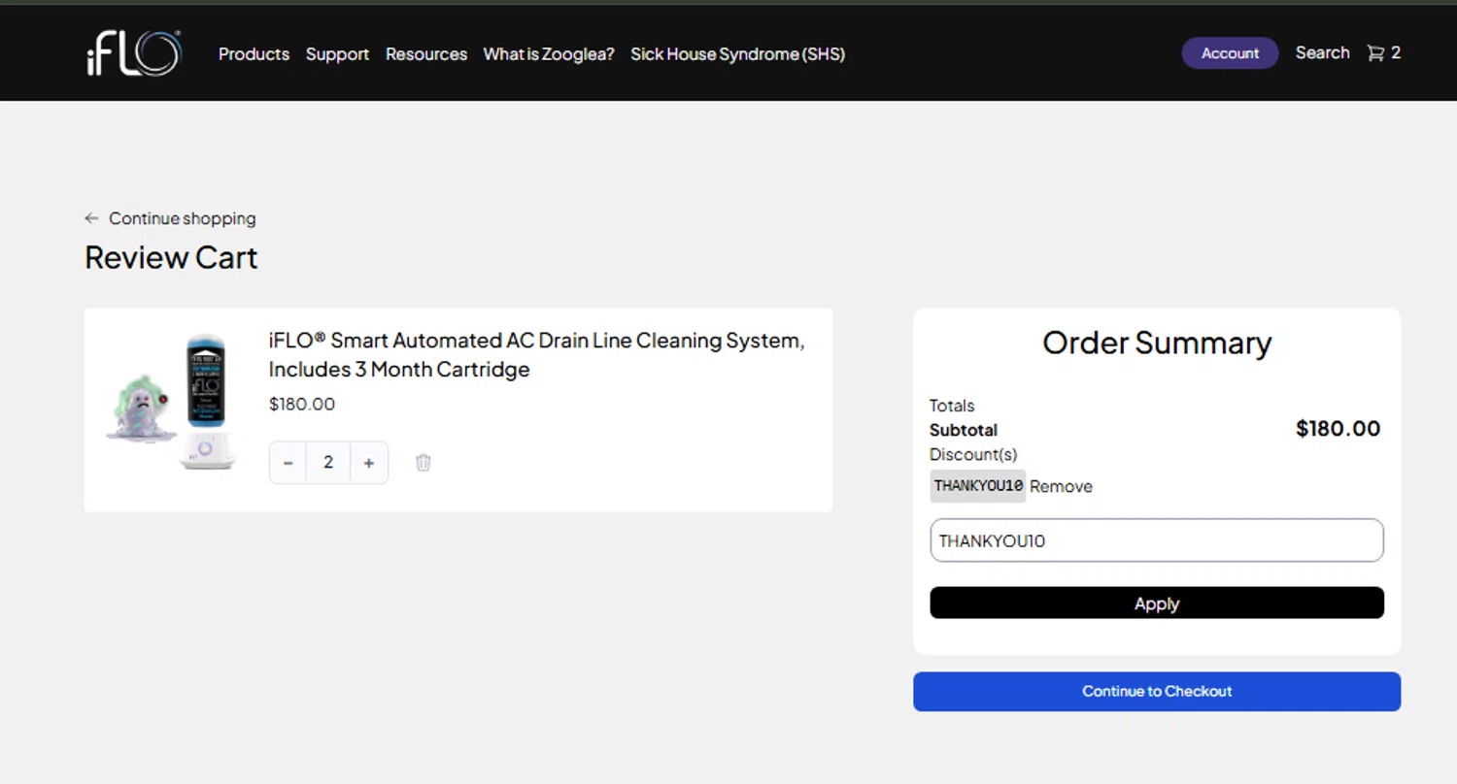Decrease quantity with minus button

288,463
